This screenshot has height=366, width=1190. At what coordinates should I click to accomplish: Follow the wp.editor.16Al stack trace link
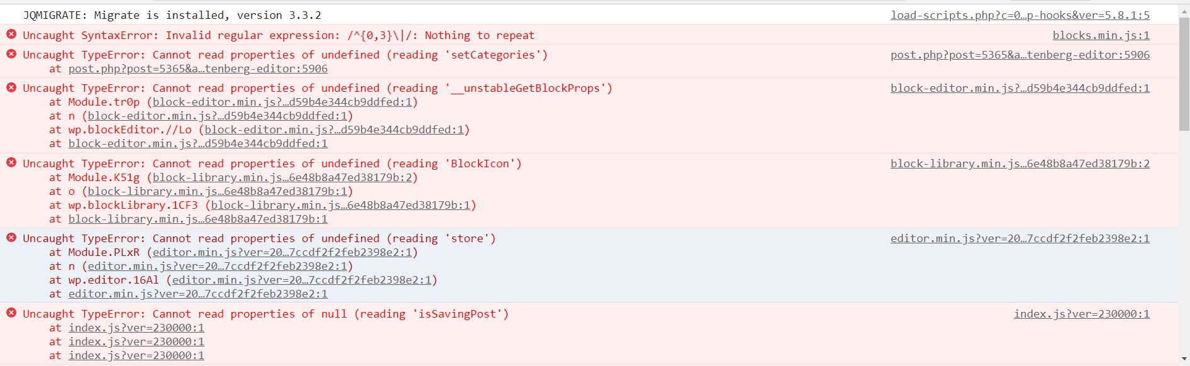pyautogui.click(x=302, y=280)
